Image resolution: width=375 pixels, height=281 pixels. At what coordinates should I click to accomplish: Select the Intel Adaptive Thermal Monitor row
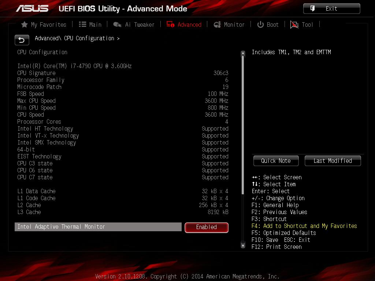coord(98,227)
